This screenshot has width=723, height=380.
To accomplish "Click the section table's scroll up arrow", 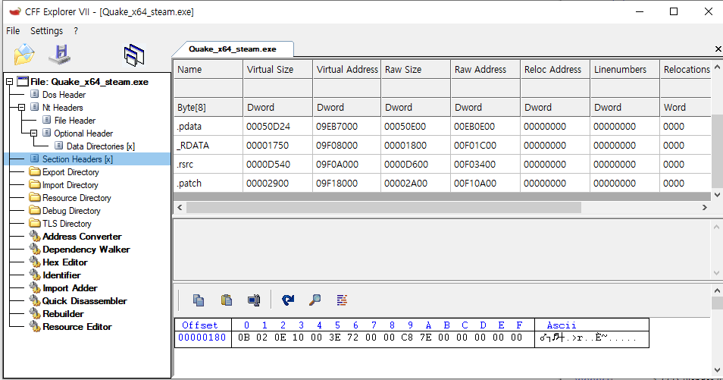I will 717,67.
